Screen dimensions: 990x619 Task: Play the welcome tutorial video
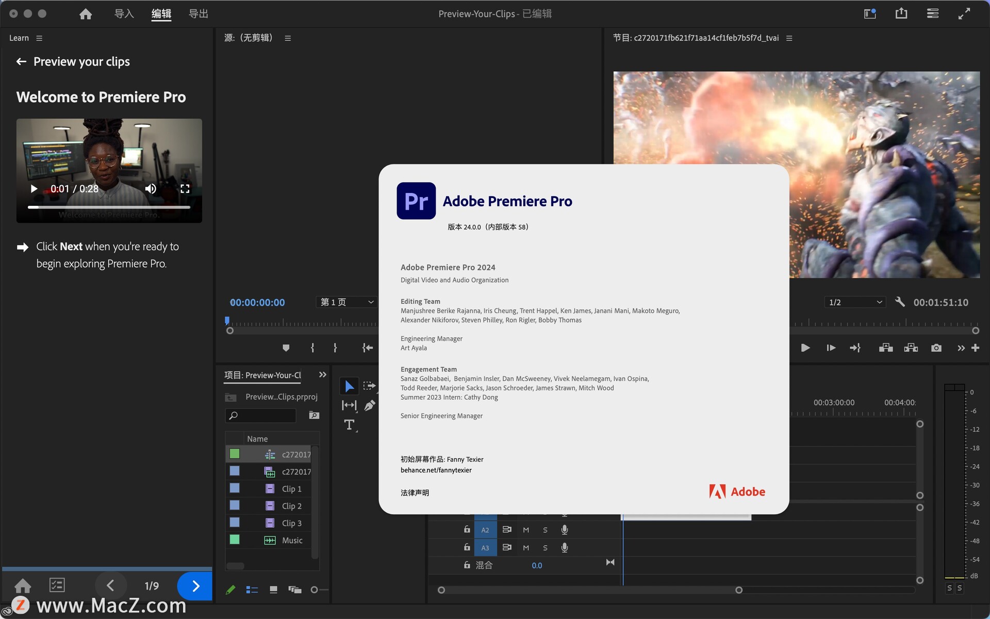[34, 189]
